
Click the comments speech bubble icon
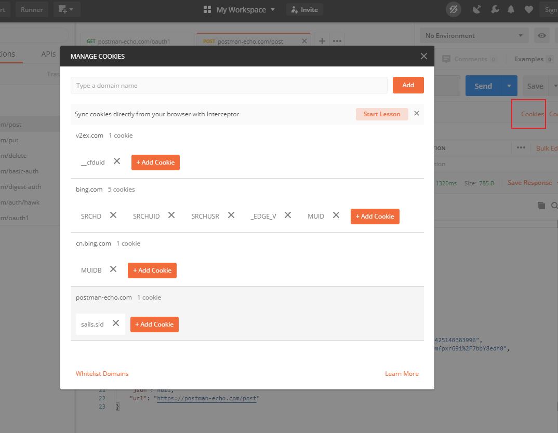[x=446, y=59]
